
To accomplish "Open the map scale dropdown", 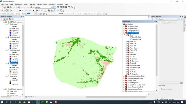I will [51, 8].
